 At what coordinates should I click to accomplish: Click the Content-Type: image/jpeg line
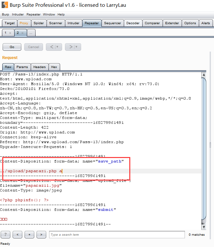[31, 190]
